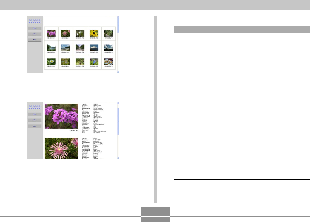
Task: Click the Shutter speed row for the purple flower photo
Action: [x=91, y=112]
